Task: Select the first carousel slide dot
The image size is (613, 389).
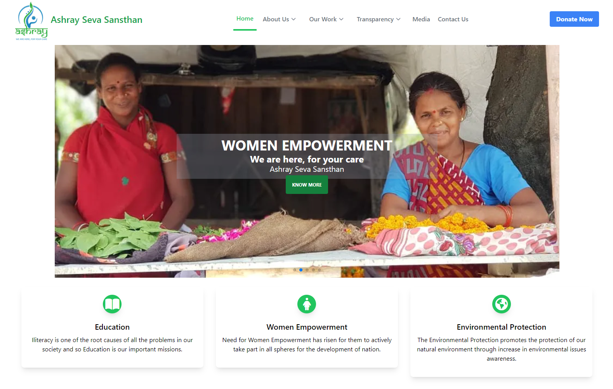Action: [x=295, y=270]
